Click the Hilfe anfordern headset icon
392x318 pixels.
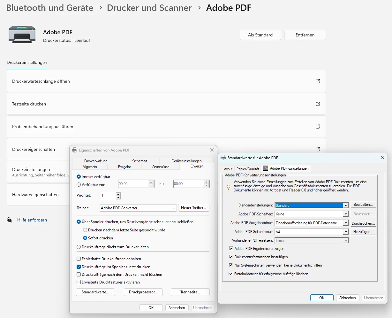click(x=10, y=220)
